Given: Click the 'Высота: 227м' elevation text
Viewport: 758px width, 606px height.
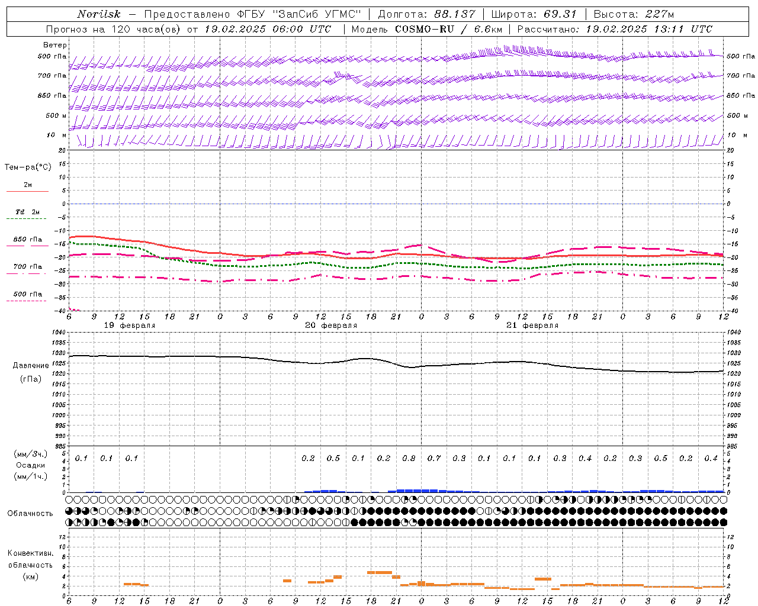Looking at the screenshot, I should tap(634, 14).
